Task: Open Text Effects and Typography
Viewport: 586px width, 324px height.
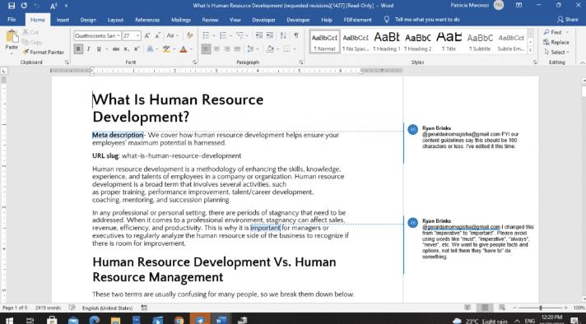Action: [x=151, y=49]
